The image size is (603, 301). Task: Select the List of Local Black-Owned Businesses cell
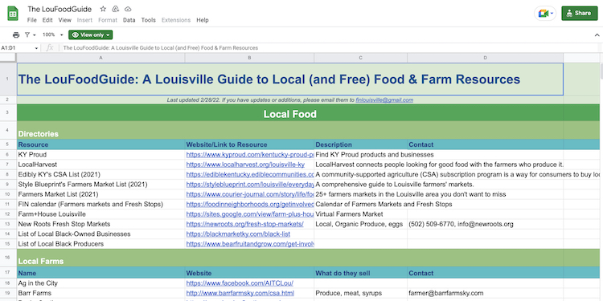coord(100,234)
